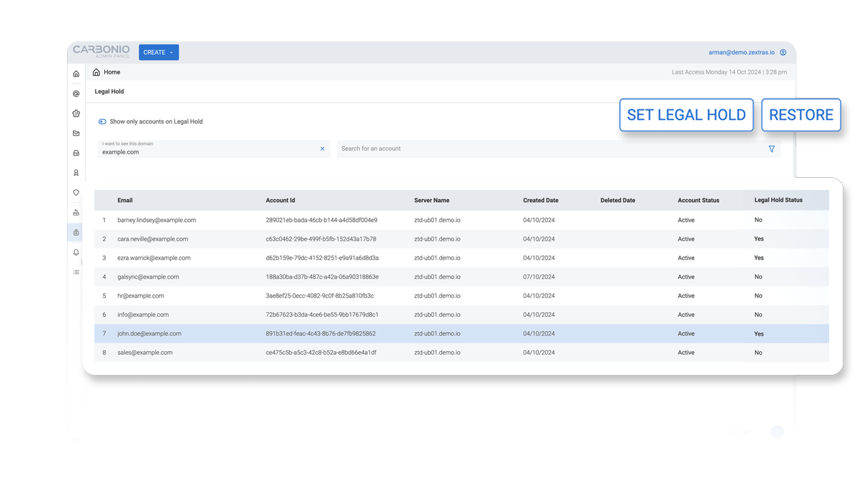Select the barney.lindsey@example.com row
This screenshot has height=482, width=857.
click(x=461, y=220)
